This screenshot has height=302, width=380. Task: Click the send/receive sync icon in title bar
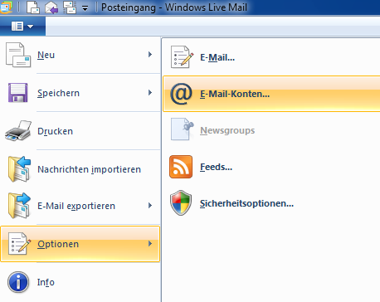click(70, 7)
